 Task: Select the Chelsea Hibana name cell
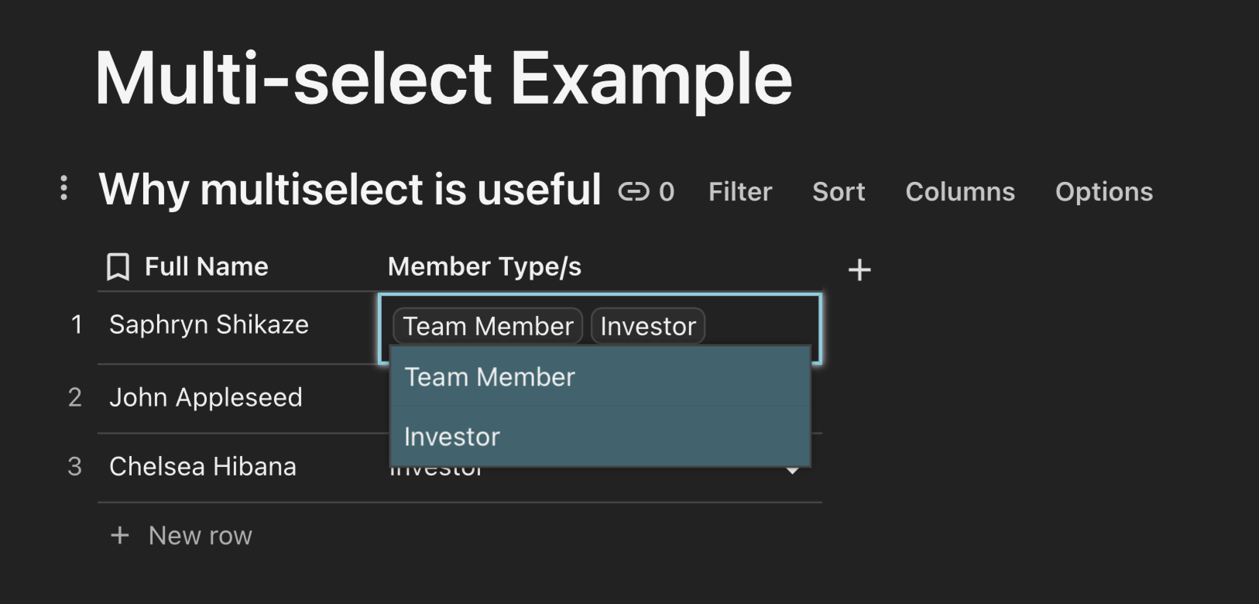(x=203, y=466)
